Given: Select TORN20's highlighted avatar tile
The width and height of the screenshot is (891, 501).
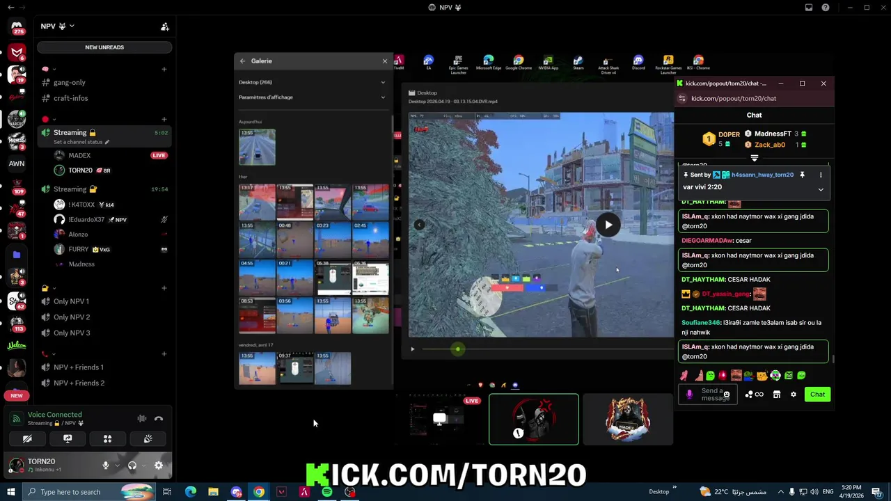Looking at the screenshot, I should coord(534,419).
